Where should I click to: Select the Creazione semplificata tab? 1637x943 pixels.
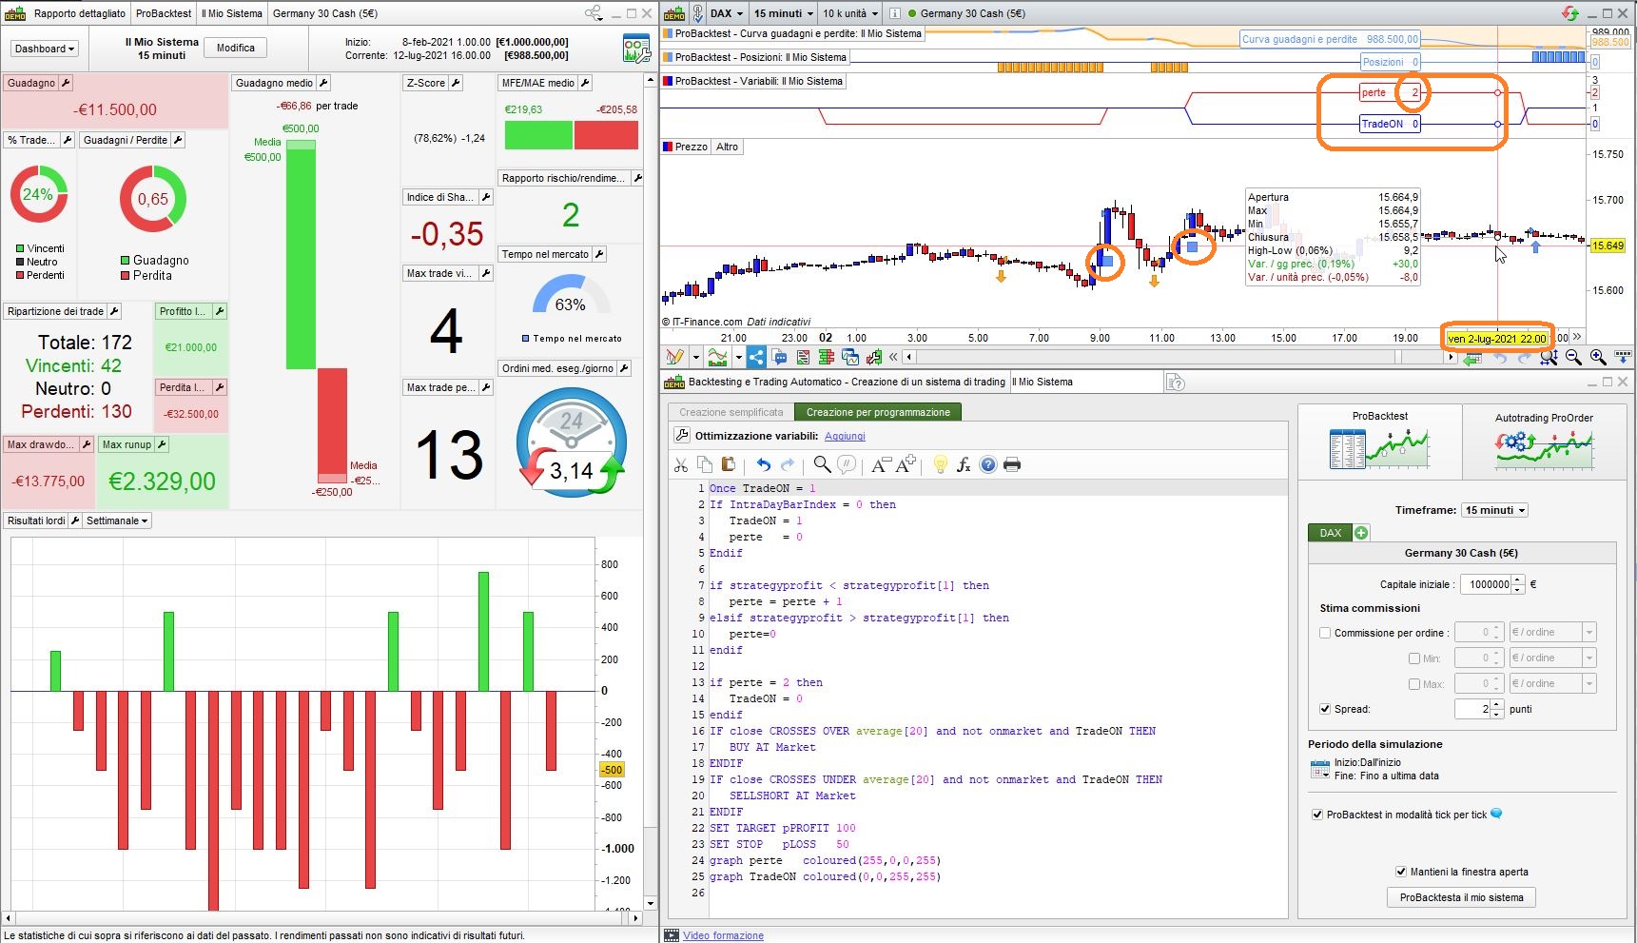(731, 412)
